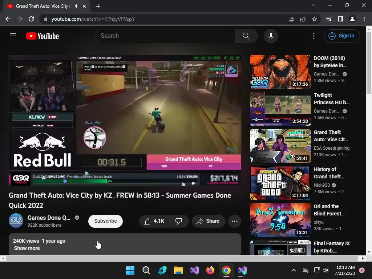372x279 pixels.
Task: Bookmark this tab with the star
Action: 315,19
